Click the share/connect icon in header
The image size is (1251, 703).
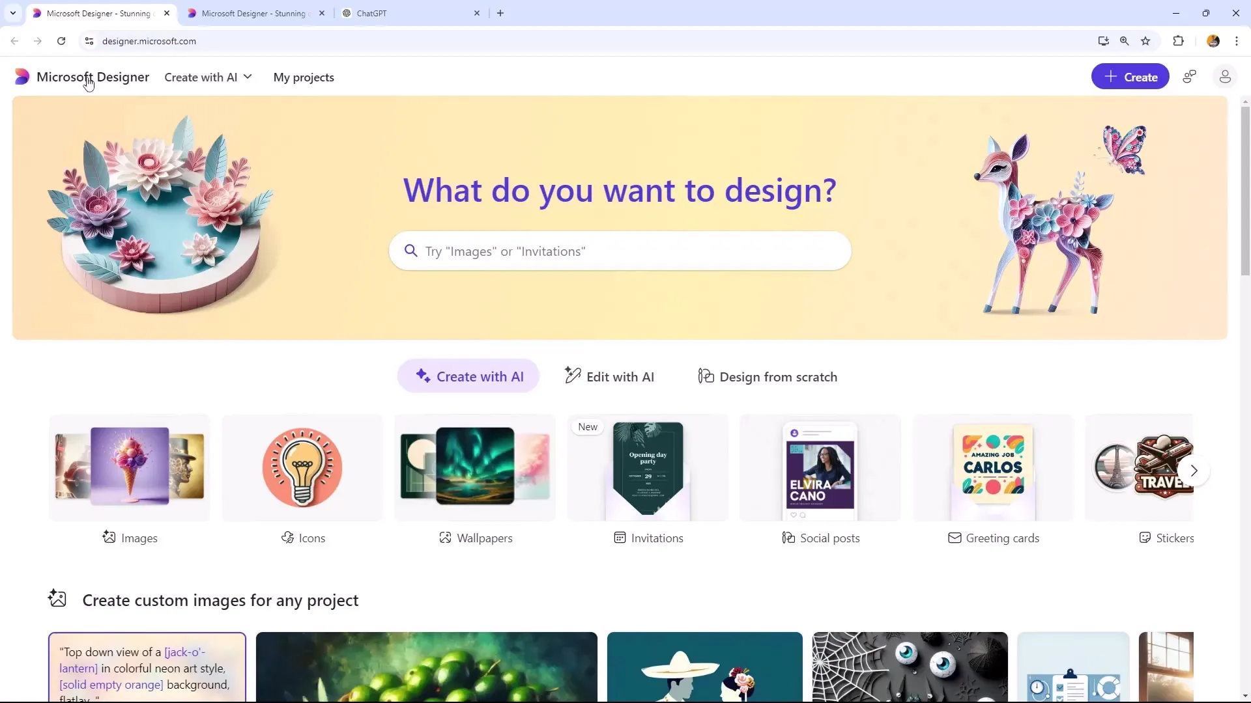point(1190,76)
